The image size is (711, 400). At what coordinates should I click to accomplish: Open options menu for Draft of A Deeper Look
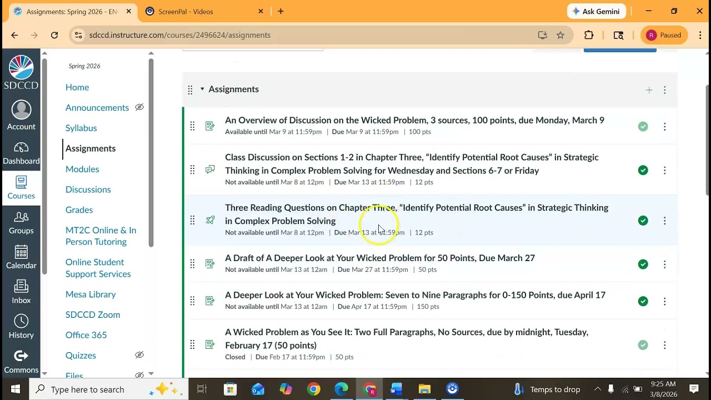(x=665, y=264)
